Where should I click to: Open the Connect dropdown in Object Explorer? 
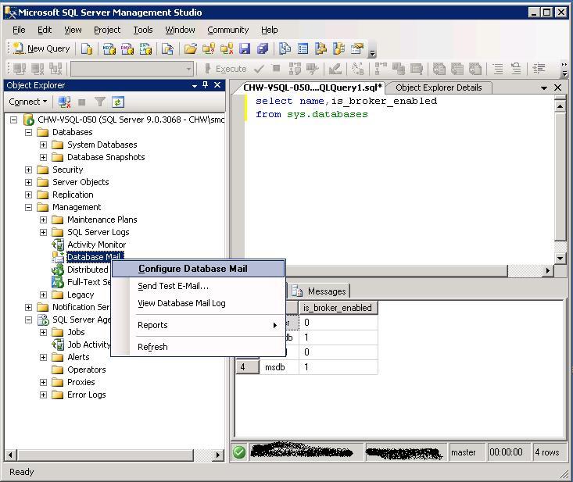tap(28, 102)
